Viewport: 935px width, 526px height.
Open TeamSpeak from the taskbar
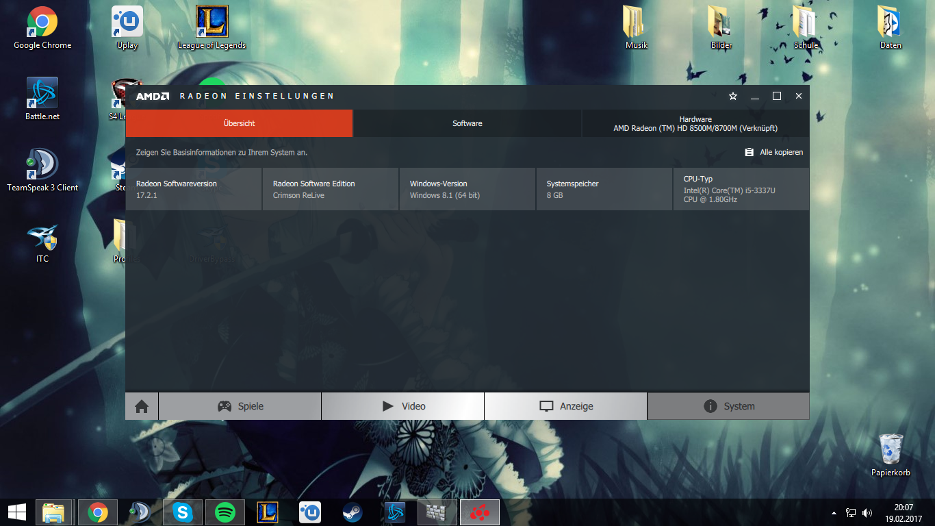coord(140,512)
